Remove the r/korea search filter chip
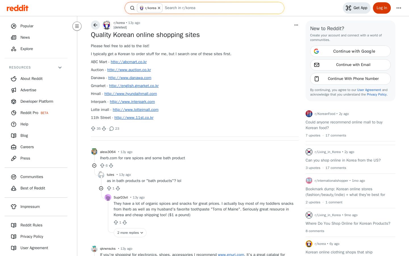The width and height of the screenshot is (409, 256). click(x=159, y=8)
